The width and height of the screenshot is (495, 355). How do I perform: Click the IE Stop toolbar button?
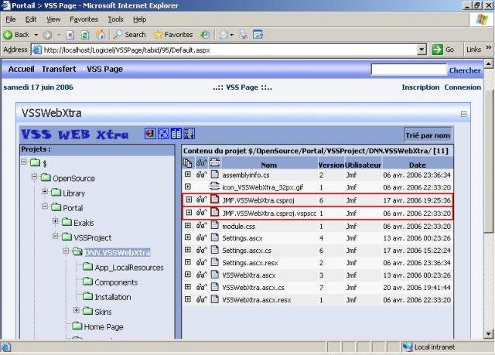tap(70, 34)
